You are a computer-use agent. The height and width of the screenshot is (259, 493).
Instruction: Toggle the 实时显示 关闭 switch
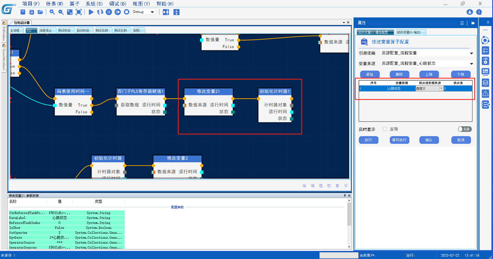(x=465, y=129)
